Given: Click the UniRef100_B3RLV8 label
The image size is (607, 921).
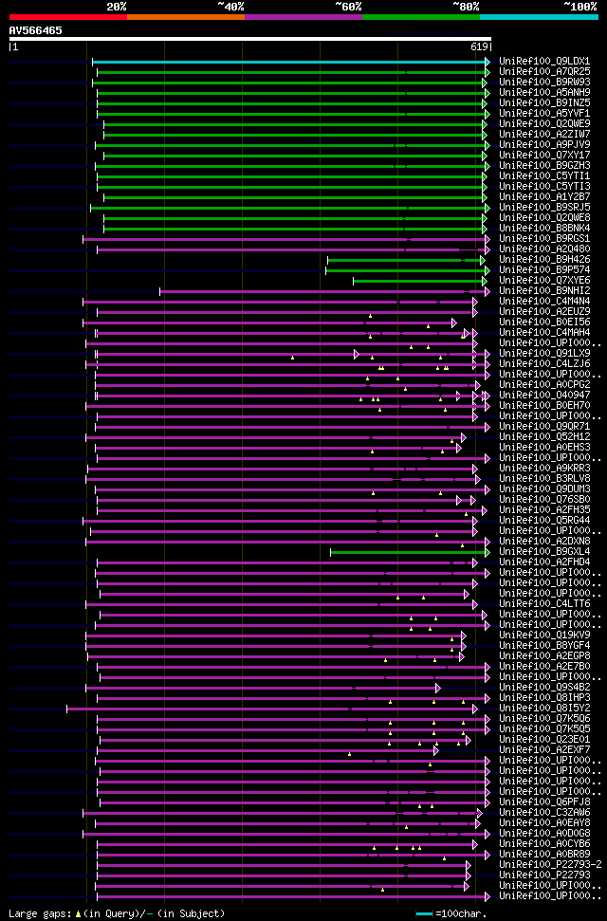Looking at the screenshot, I should coord(544,479).
